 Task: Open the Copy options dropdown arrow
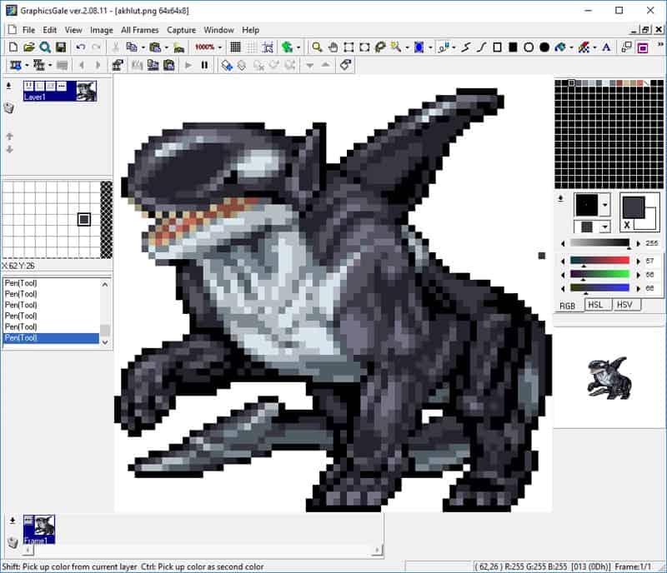click(143, 47)
